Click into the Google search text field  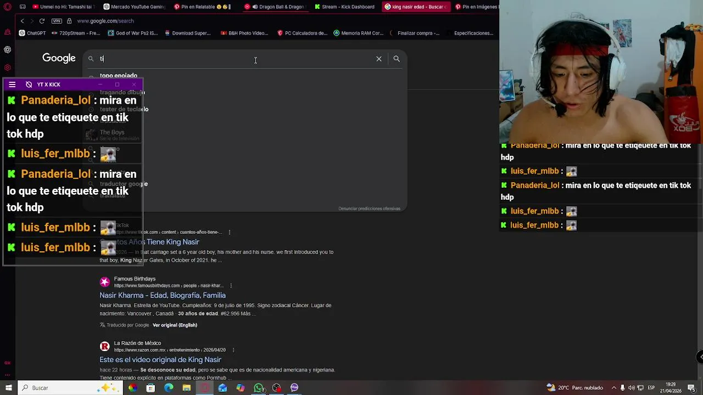pyautogui.click(x=236, y=59)
